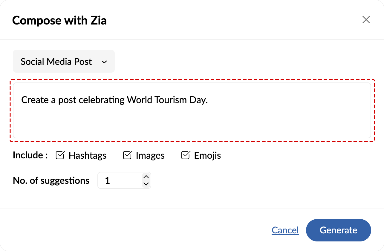Click the Emojis label text

[x=207, y=156]
